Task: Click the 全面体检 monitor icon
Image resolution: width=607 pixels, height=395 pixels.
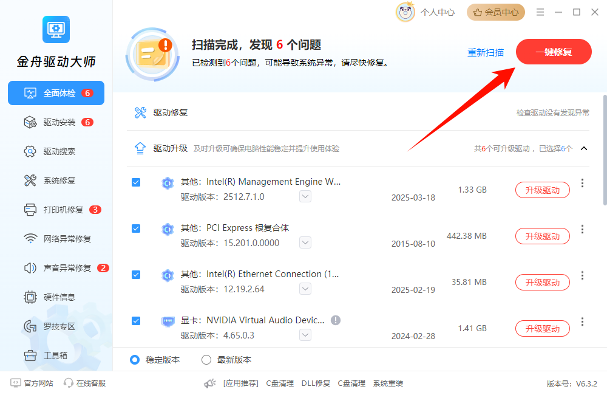Action: click(30, 93)
